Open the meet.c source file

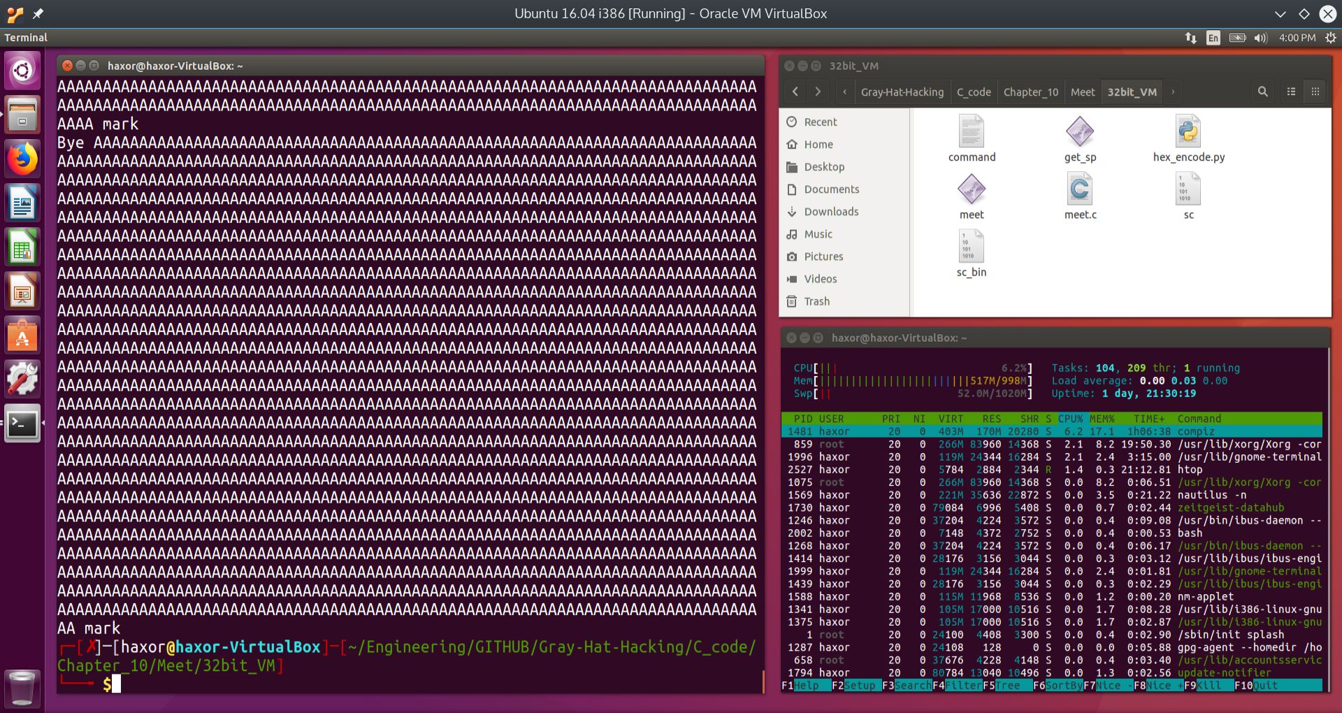[x=1080, y=189]
